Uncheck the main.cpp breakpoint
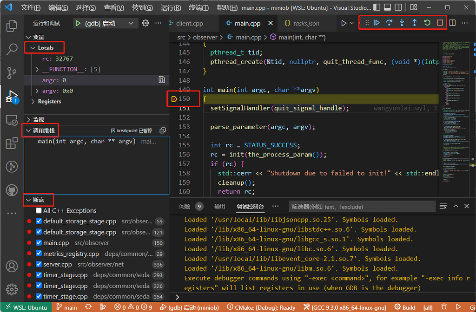The height and width of the screenshot is (312, 476). click(x=39, y=242)
